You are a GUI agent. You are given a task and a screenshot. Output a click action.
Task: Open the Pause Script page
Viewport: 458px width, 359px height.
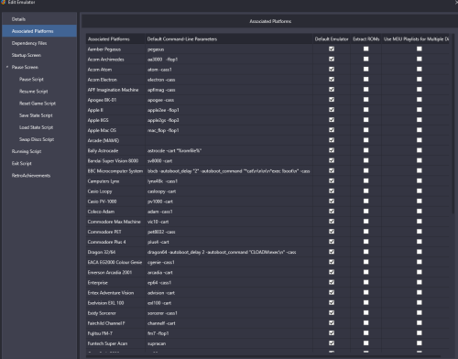pyautogui.click(x=31, y=79)
